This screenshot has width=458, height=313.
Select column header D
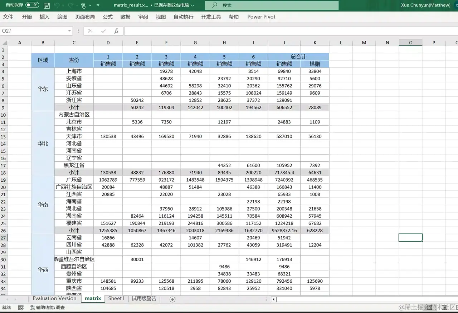[108, 43]
